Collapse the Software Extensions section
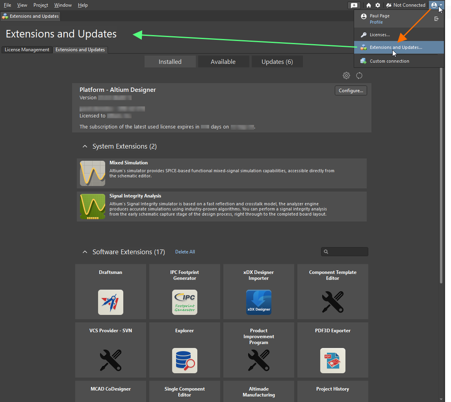This screenshot has height=402, width=451. tap(85, 251)
